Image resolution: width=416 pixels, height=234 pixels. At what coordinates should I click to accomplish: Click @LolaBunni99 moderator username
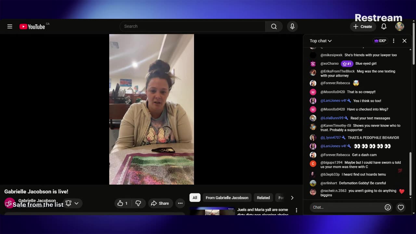pos(332,118)
